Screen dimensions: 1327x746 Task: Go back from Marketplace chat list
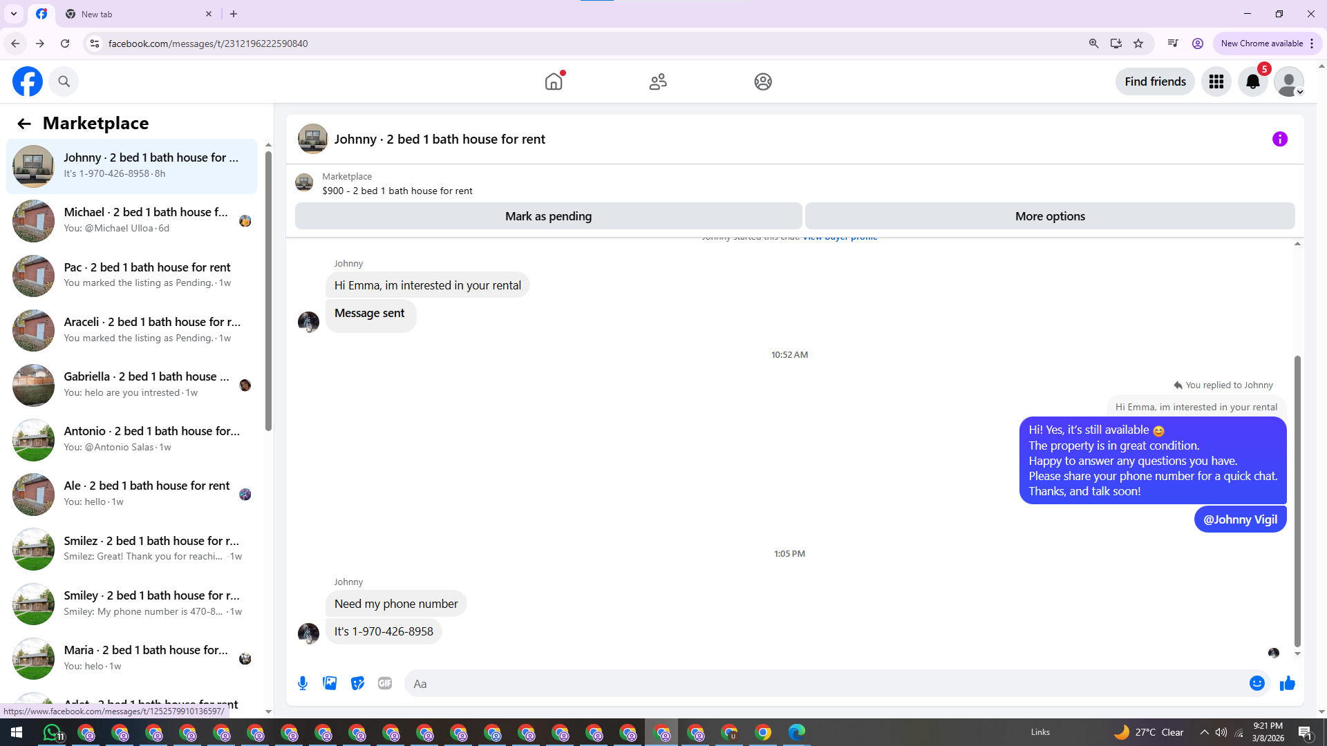tap(24, 124)
